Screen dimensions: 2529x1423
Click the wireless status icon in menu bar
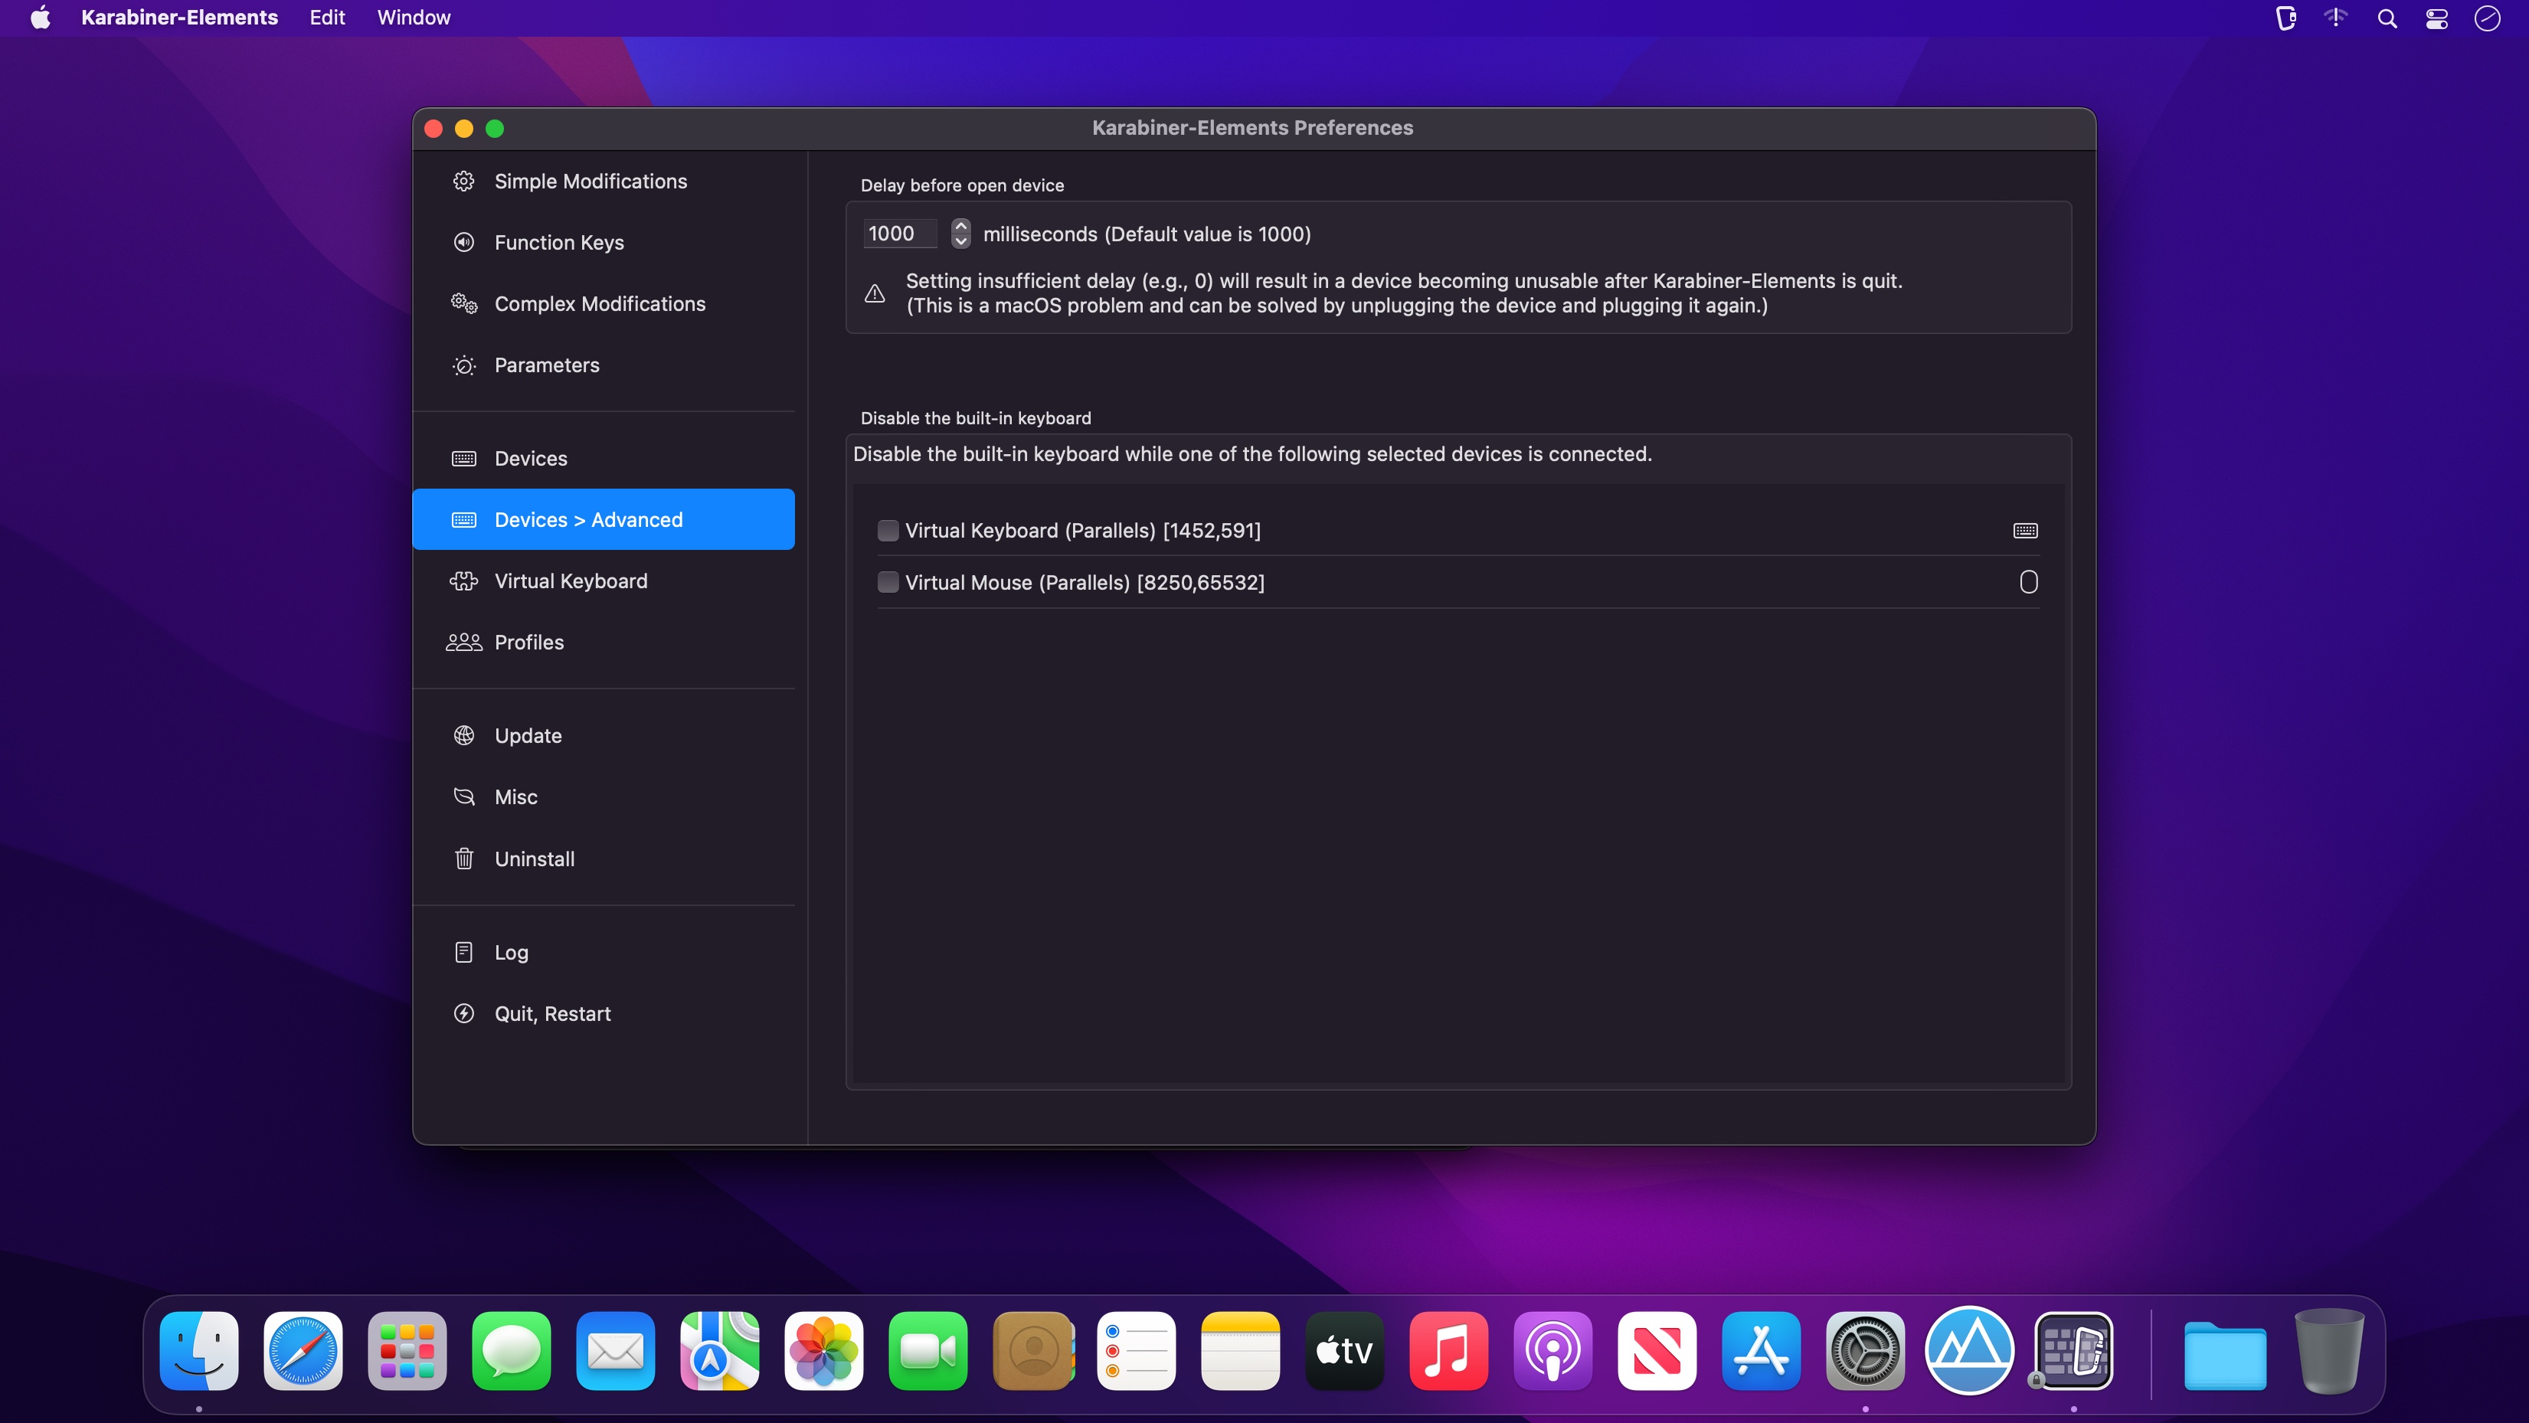pyautogui.click(x=2335, y=17)
